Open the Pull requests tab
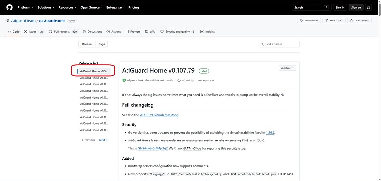381x181 pixels. point(63,32)
